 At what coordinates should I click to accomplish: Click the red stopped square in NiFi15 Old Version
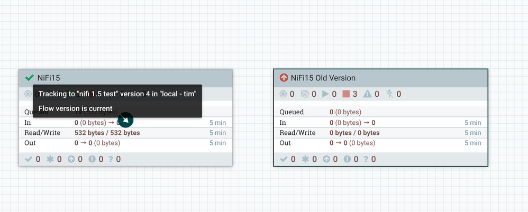coord(347,94)
